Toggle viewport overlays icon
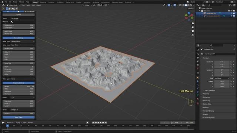 pyautogui.click(x=174, y=5)
